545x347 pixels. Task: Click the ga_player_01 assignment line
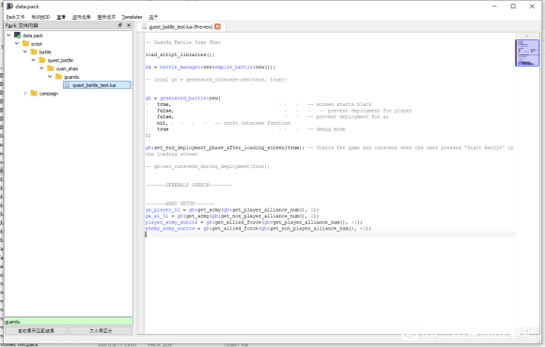pyautogui.click(x=232, y=210)
